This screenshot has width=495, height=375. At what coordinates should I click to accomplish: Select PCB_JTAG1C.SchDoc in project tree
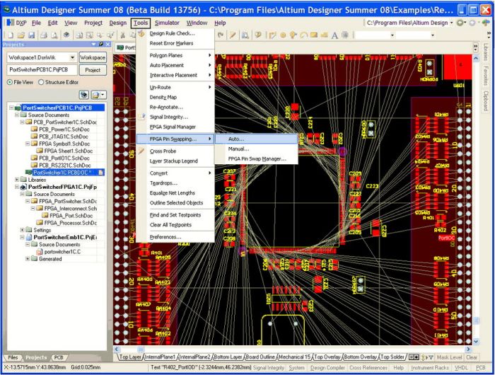(64, 137)
